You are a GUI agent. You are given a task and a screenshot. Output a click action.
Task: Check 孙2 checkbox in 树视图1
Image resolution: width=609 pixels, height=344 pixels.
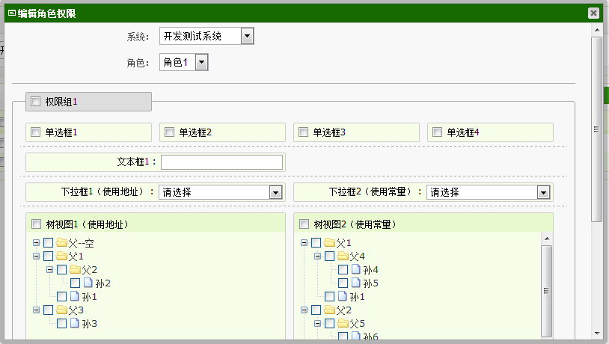click(x=76, y=283)
